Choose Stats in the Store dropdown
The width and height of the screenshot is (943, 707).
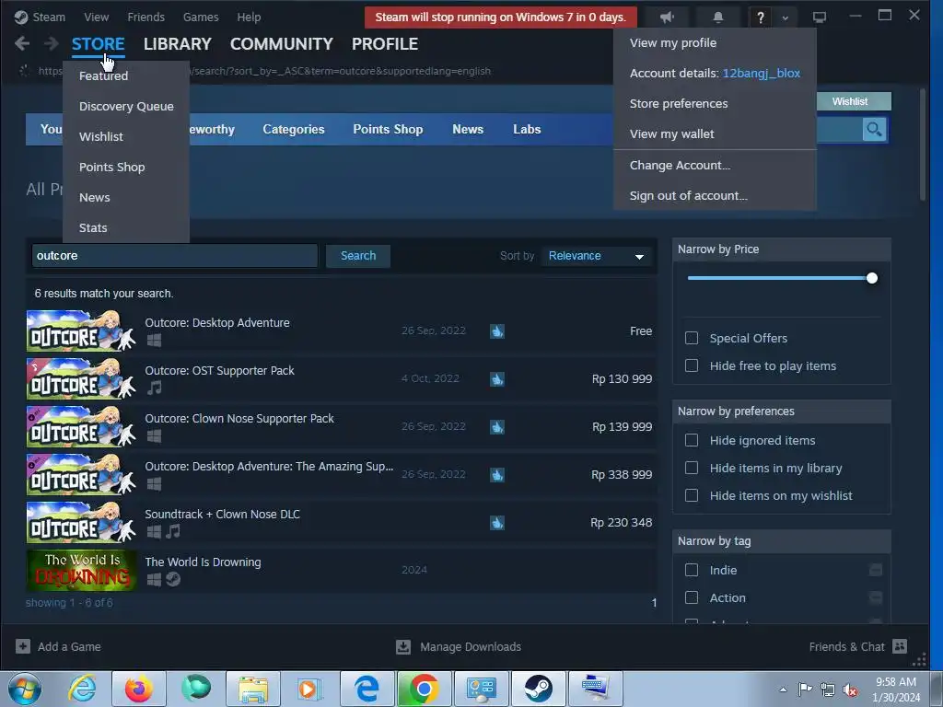click(x=93, y=228)
